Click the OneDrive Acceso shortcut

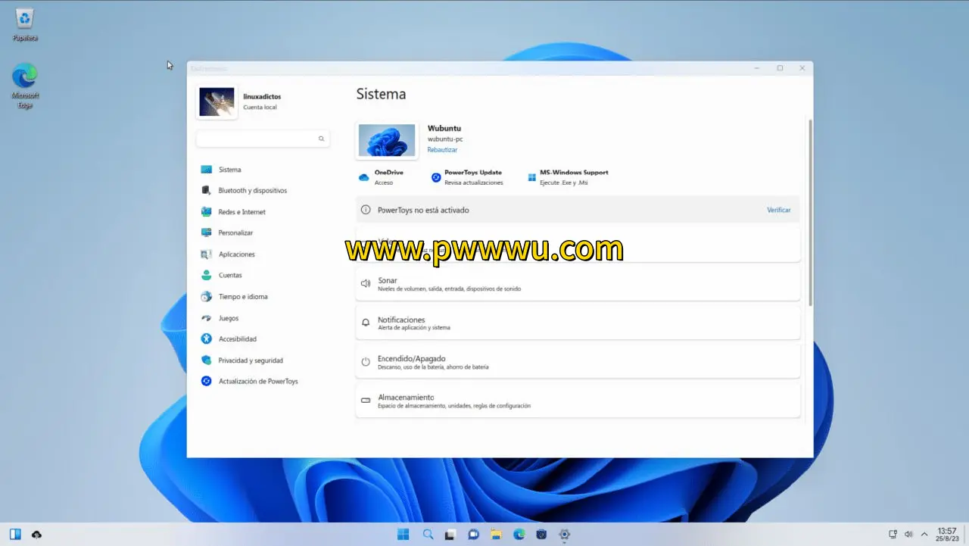(382, 177)
